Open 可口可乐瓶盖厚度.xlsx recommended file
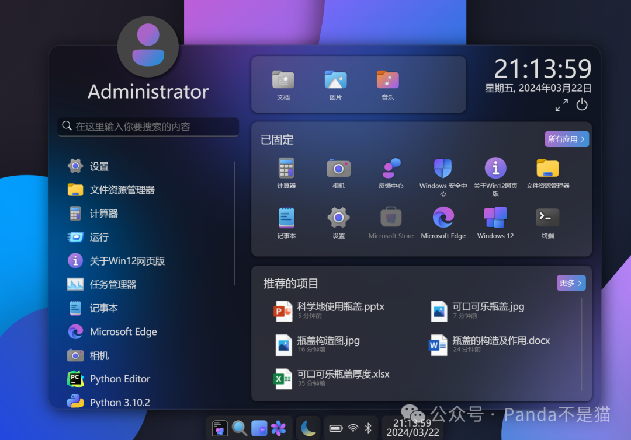The image size is (631, 440). pos(332,378)
